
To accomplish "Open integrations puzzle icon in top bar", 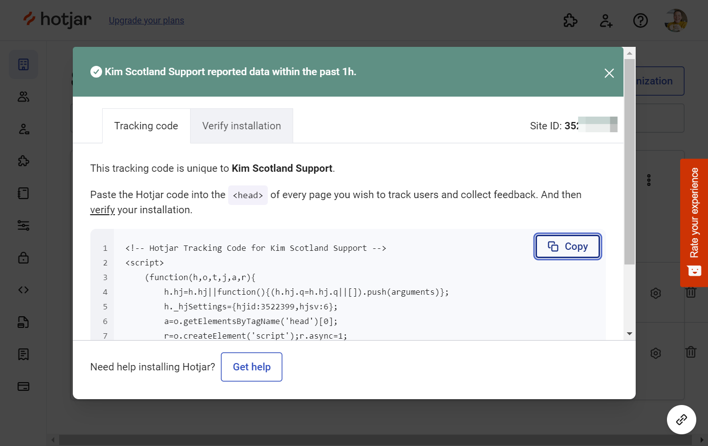I will [x=570, y=20].
